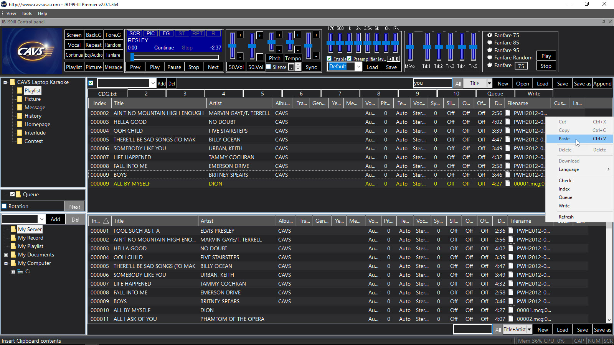Lower tempo with the minus button above Tempo
This screenshot has width=614, height=345.
pos(298,49)
